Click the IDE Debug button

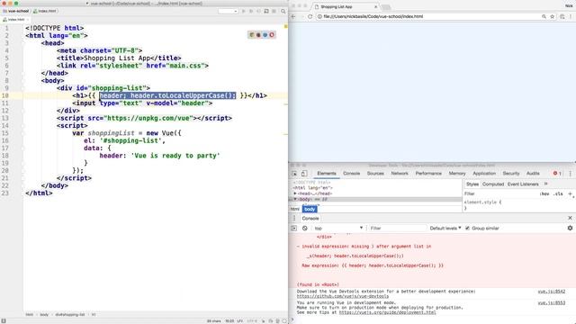point(251,11)
